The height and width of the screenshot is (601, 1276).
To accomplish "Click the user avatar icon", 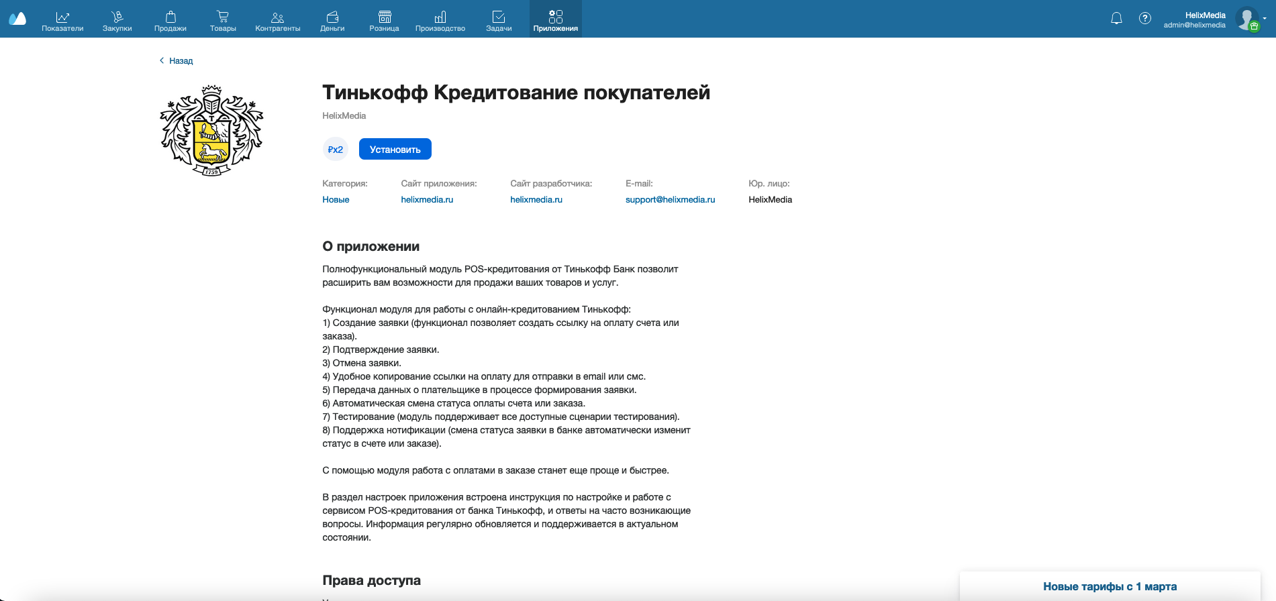I will tap(1247, 19).
